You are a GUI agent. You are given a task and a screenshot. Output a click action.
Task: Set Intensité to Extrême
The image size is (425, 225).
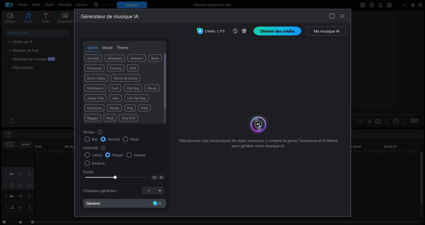(x=87, y=163)
